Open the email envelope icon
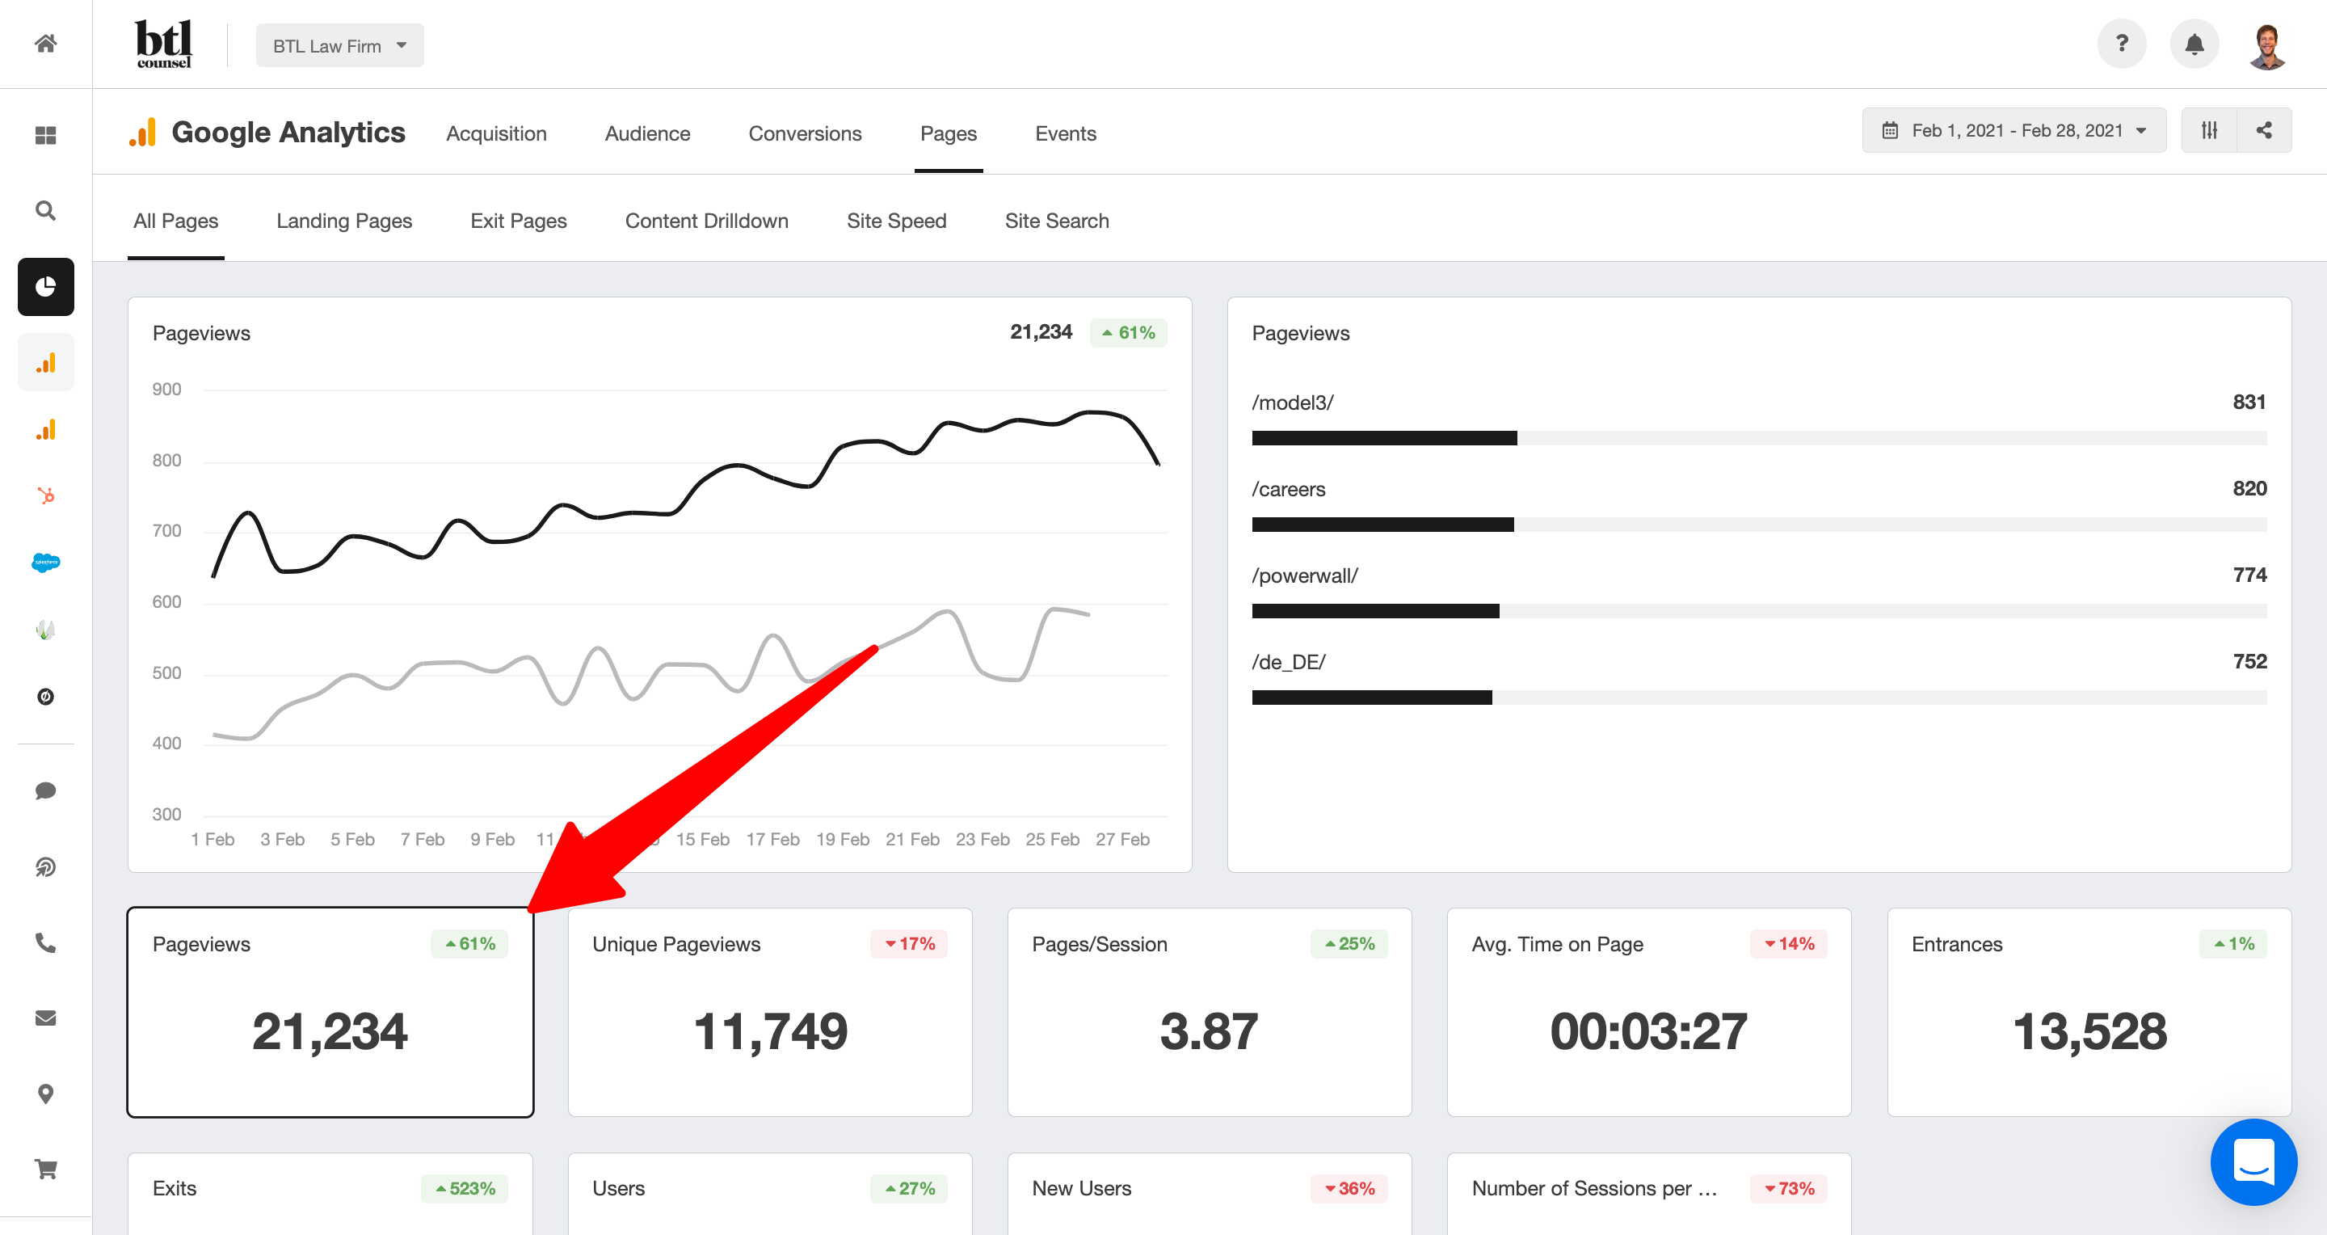2327x1235 pixels. (x=45, y=1018)
